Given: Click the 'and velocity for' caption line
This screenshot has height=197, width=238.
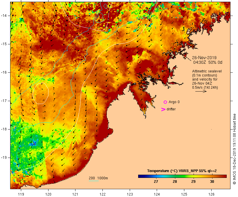Looking at the screenshot, I should (x=205, y=79).
